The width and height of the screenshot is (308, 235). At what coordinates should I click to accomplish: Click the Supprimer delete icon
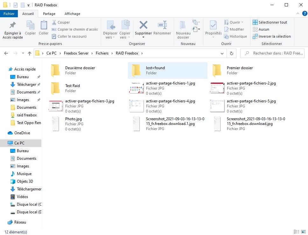pos(143,25)
